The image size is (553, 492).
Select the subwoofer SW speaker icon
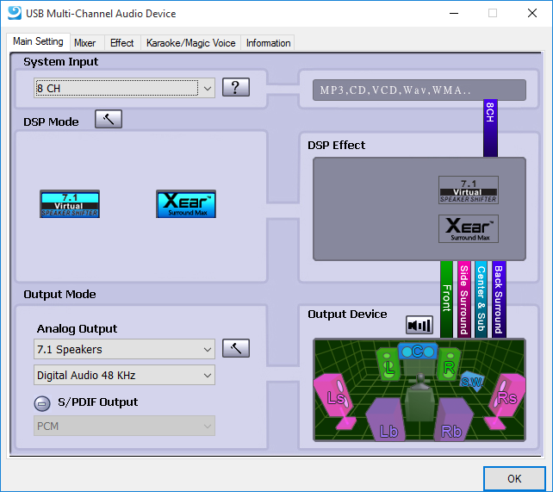point(470,380)
